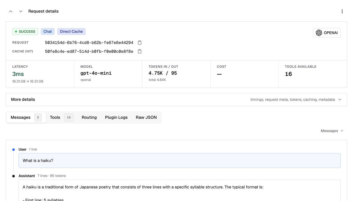The image size is (357, 201).
Task: Click the 4.75K / 95 token count
Action: [163, 73]
